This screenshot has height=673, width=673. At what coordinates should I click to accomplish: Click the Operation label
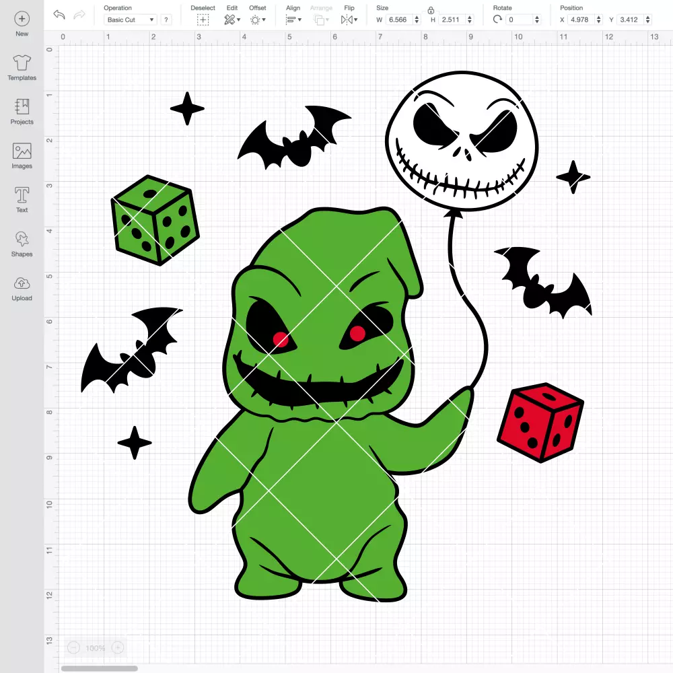point(118,7)
